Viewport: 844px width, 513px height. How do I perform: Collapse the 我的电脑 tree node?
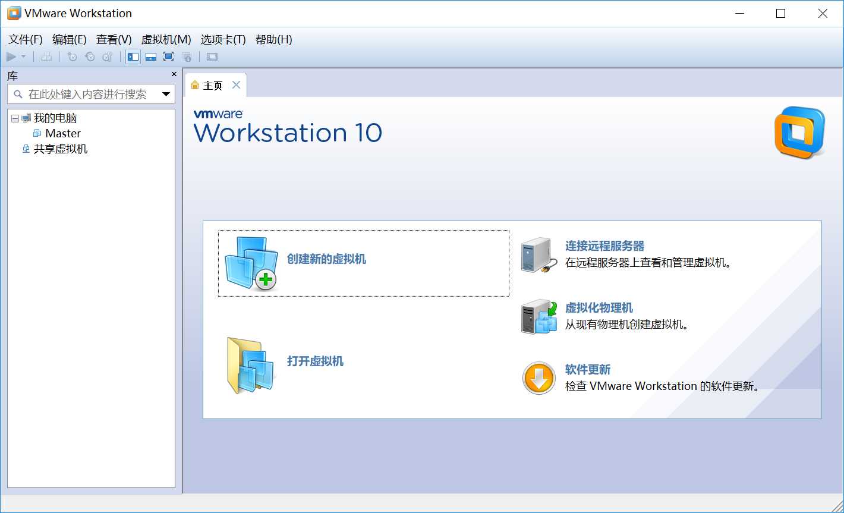[x=15, y=118]
